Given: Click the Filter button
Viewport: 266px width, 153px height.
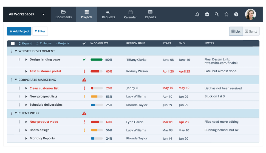Looking at the screenshot, I should 40,31.
